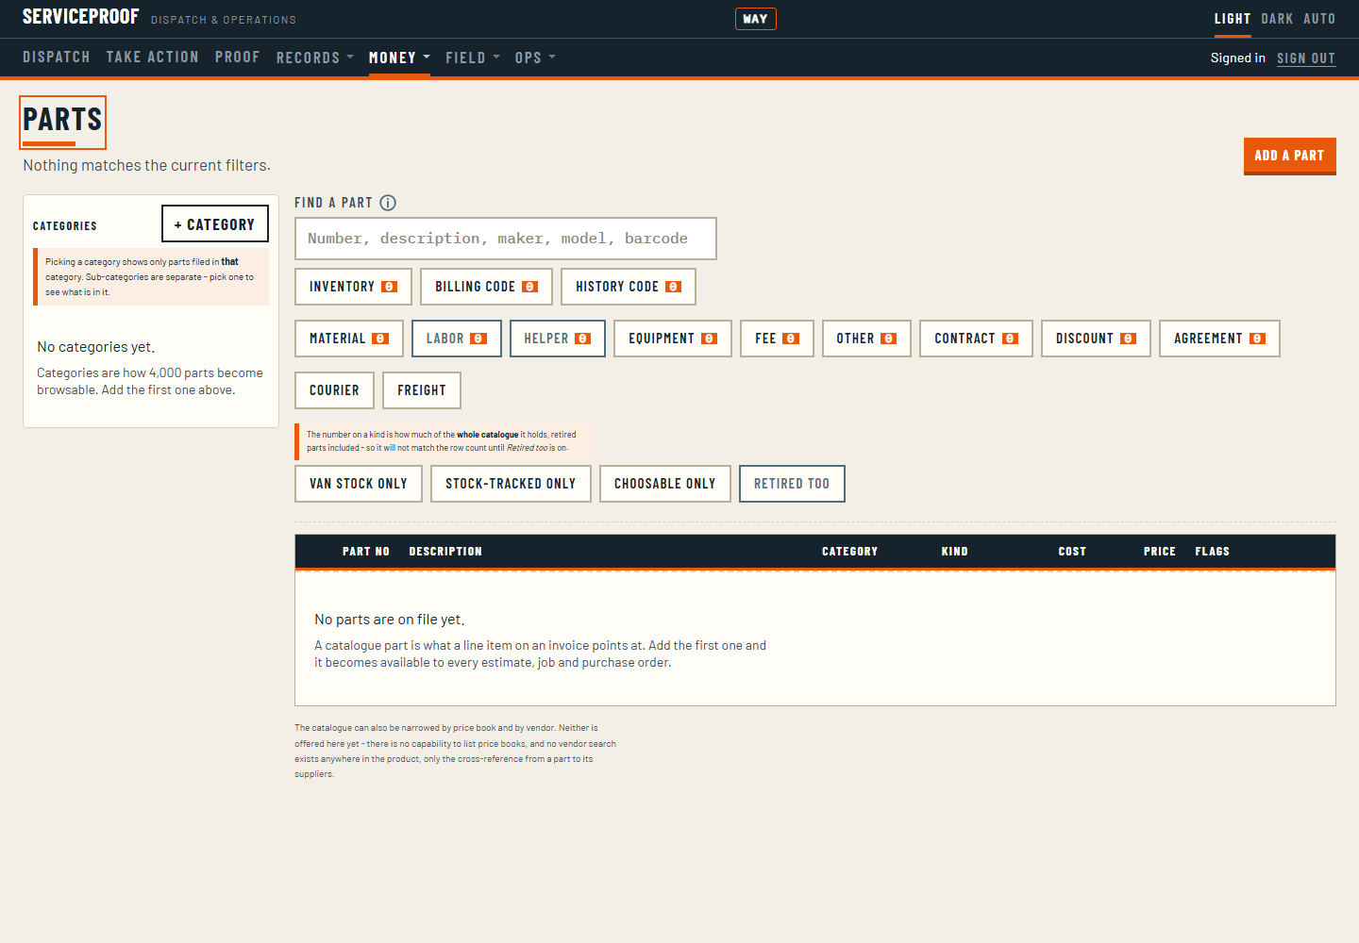Click the Kind column header
Viewport: 1359px width, 943px height.
[955, 552]
